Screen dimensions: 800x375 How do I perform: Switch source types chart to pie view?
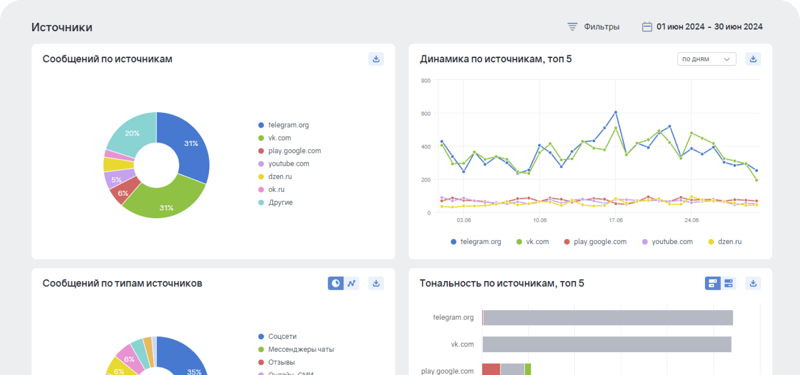click(x=336, y=283)
